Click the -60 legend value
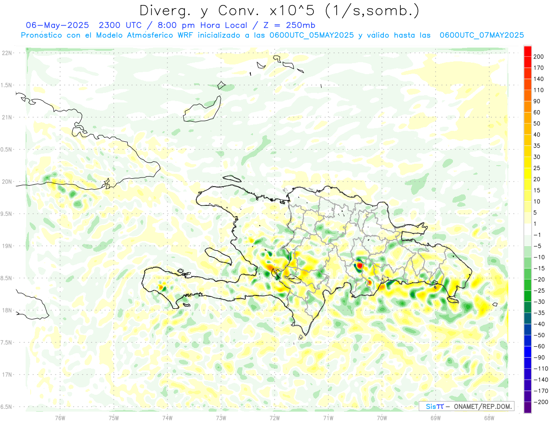Viewport: 549px width, 424px height. point(540,346)
